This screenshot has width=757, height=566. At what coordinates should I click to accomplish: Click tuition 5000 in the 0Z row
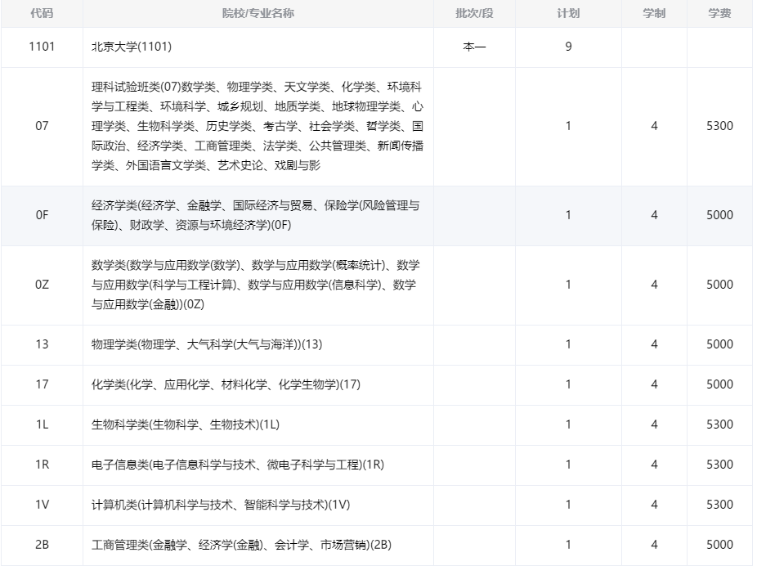pyautogui.click(x=719, y=285)
